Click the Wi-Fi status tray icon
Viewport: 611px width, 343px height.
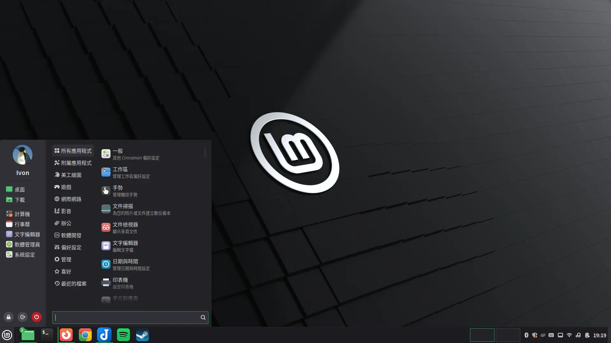(x=569, y=335)
